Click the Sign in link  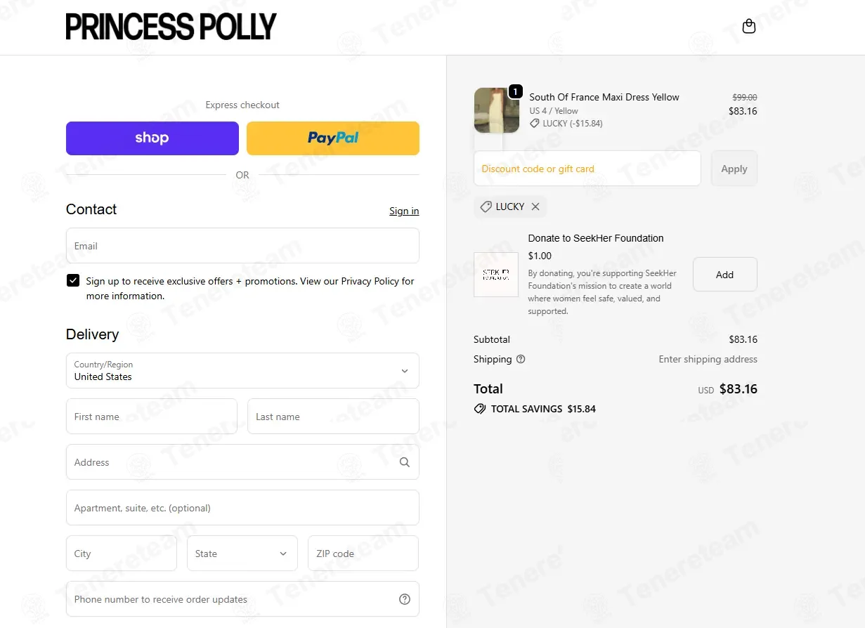[x=404, y=211]
